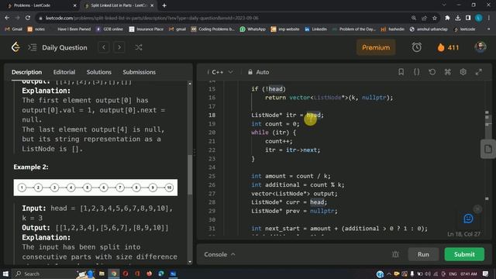496x279 pixels.
Task: Open the notifications center icon
Action: click(x=486, y=274)
